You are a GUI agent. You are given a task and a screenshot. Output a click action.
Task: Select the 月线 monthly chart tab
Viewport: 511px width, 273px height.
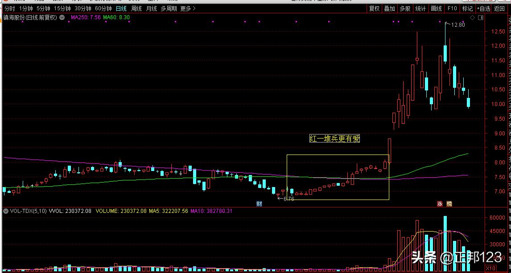(151, 9)
